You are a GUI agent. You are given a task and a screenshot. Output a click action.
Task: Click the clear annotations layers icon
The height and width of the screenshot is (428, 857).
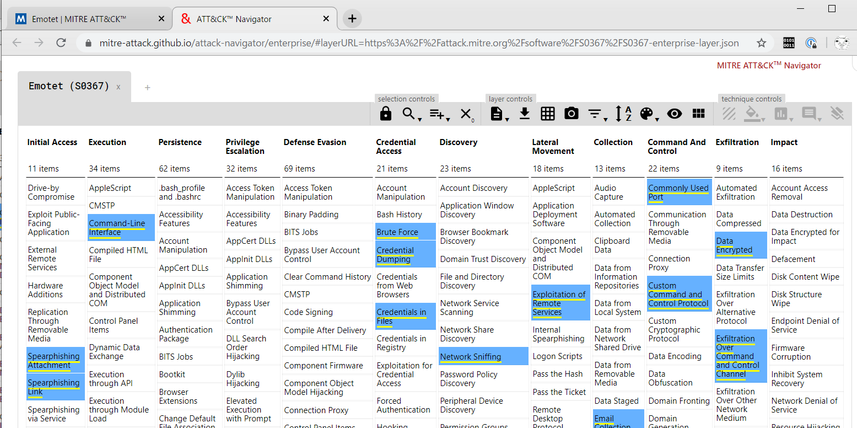[837, 114]
